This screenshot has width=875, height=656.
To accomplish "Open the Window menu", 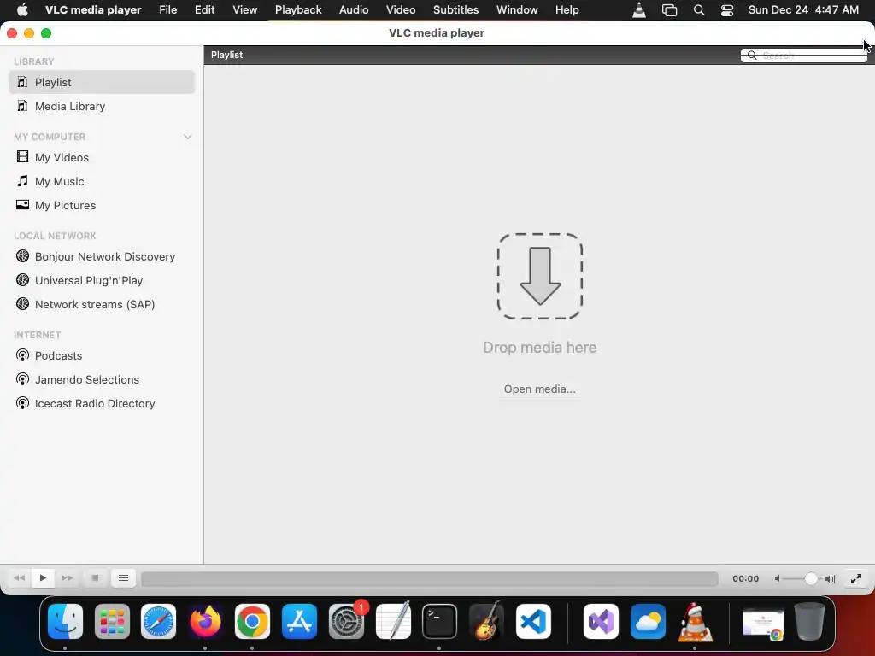I will [517, 10].
